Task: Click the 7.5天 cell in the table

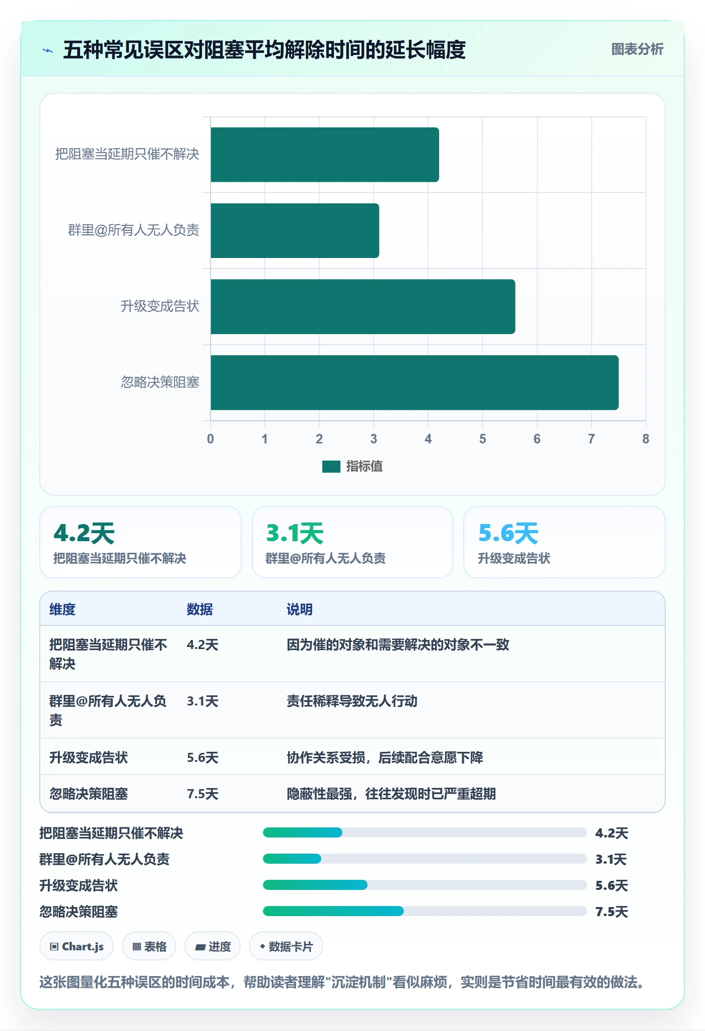Action: click(202, 794)
